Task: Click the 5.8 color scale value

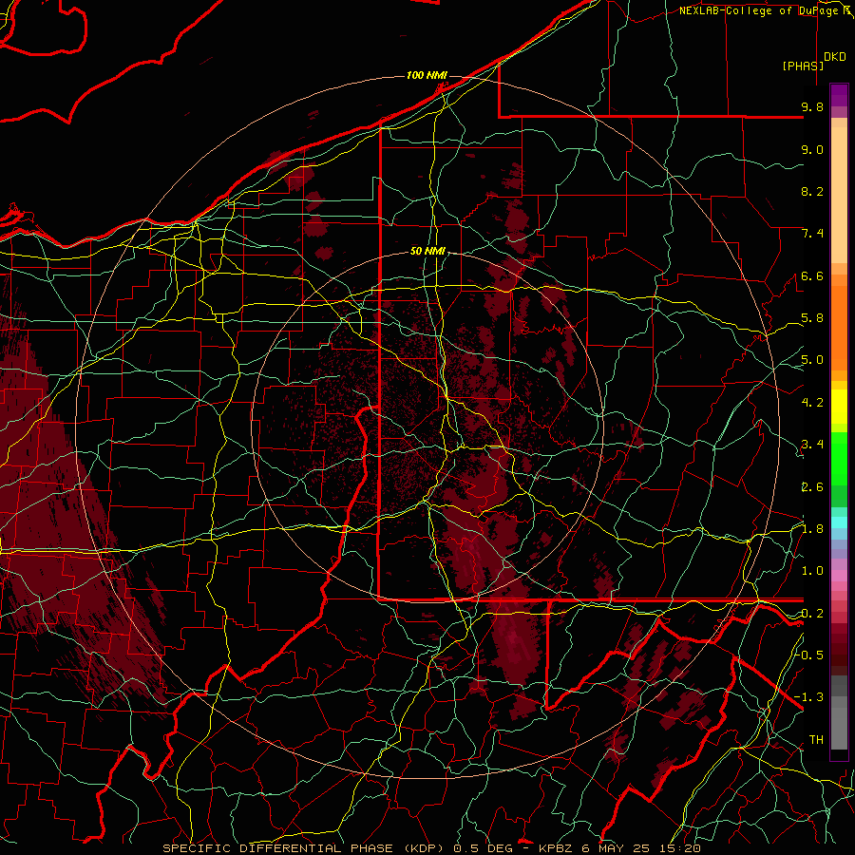Action: pyautogui.click(x=812, y=318)
